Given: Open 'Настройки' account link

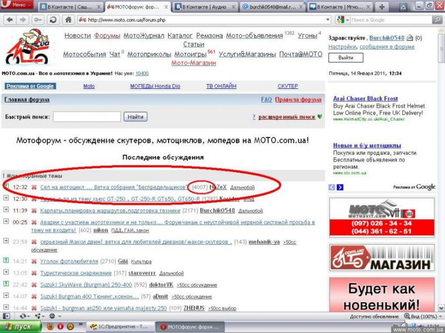Looking at the screenshot, I should point(342,47).
